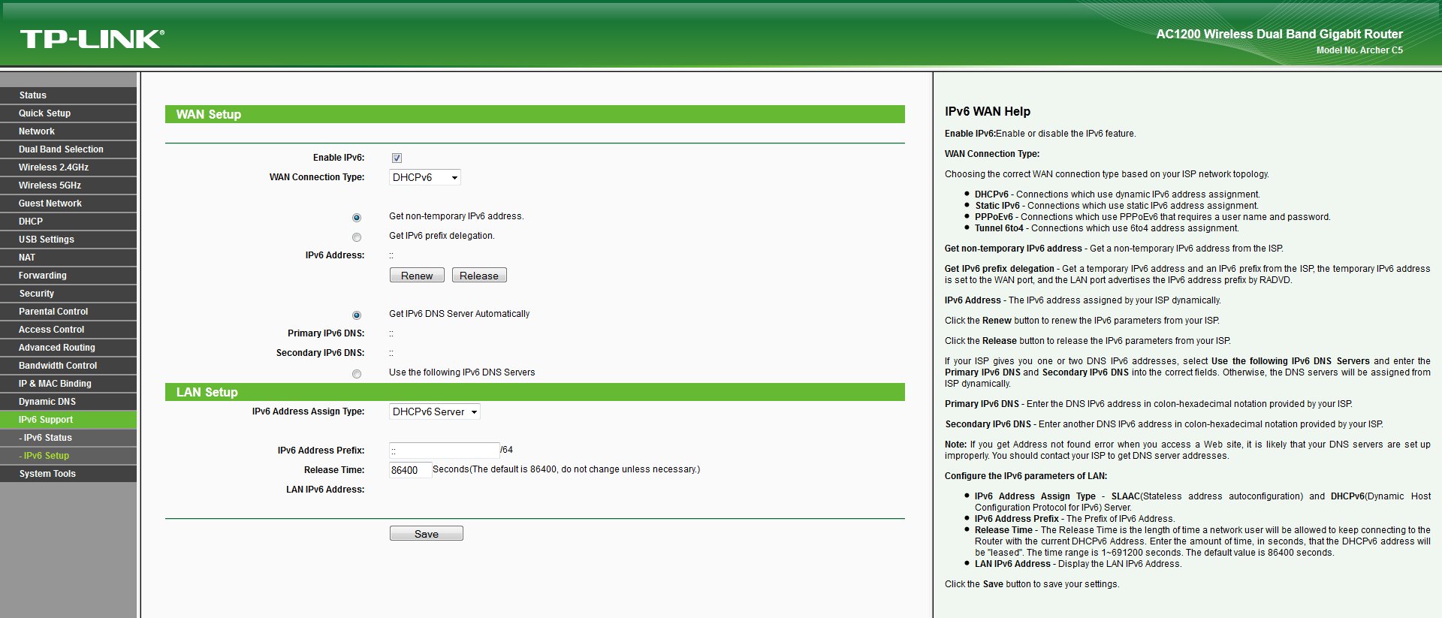Screen dimensions: 1442x618
Task: Open the Dynamic DNS menu
Action: coord(68,402)
